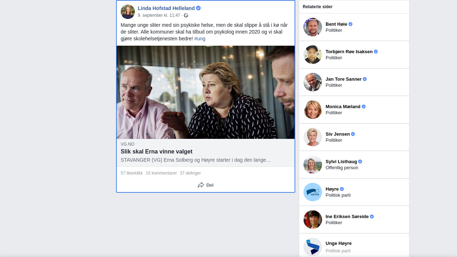Expand the 16 kommentarer
The height and width of the screenshot is (257, 457).
coord(161,173)
